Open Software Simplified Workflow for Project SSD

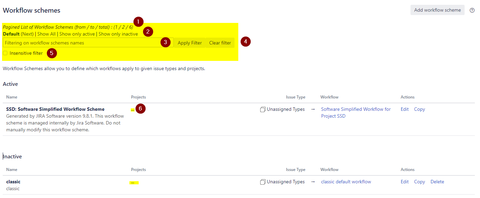pyautogui.click(x=356, y=109)
